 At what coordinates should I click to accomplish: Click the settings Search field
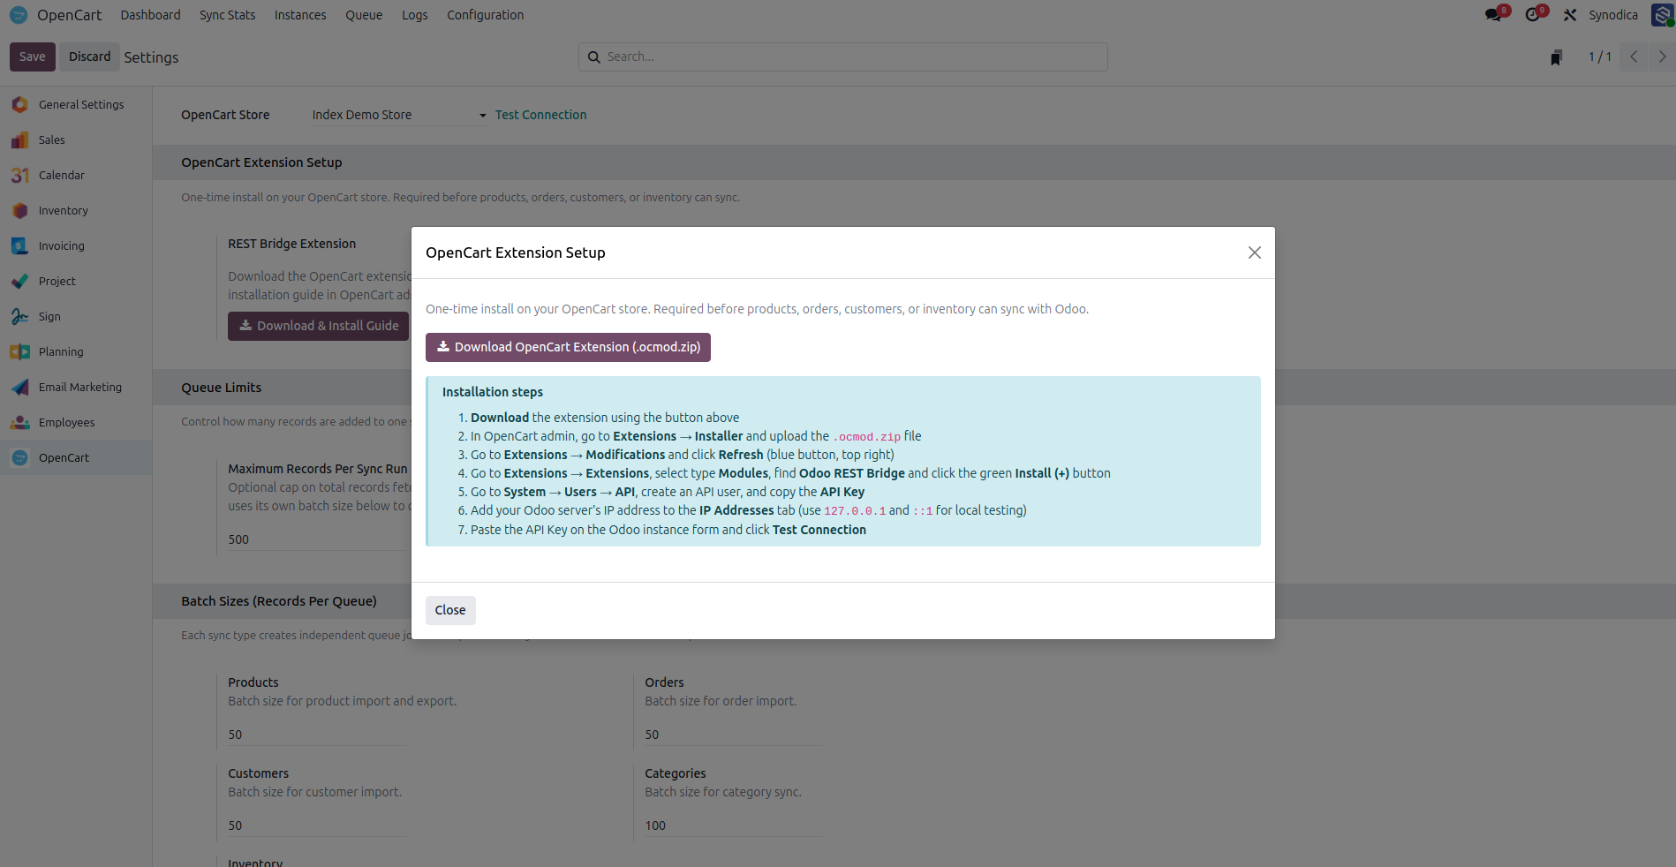pyautogui.click(x=843, y=57)
